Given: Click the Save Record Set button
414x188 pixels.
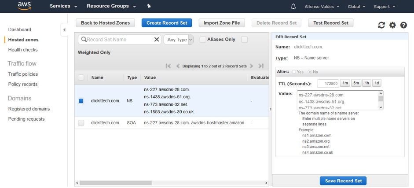Looking at the screenshot, I should [343, 181].
